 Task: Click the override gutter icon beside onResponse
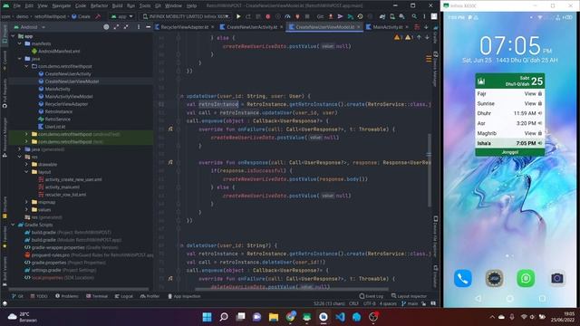pyautogui.click(x=170, y=162)
